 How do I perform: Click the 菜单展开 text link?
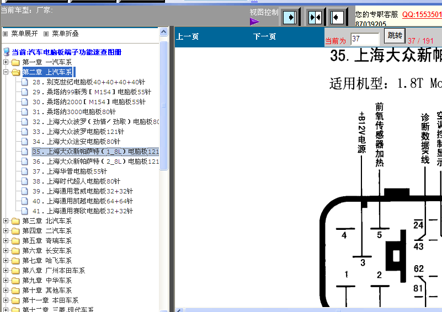[x=24, y=34]
